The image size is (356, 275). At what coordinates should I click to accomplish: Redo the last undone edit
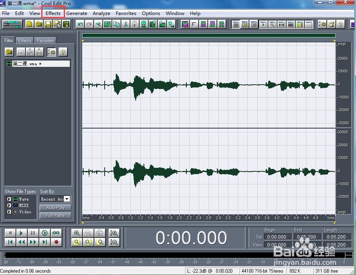coord(89,24)
